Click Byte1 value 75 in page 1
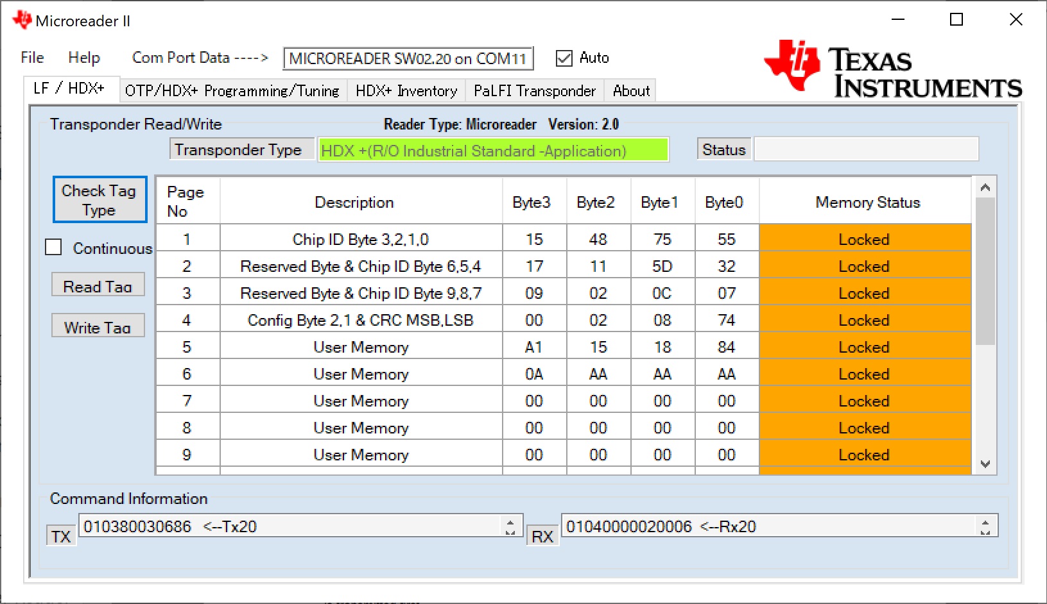Image resolution: width=1047 pixels, height=604 pixels. pyautogui.click(x=662, y=239)
